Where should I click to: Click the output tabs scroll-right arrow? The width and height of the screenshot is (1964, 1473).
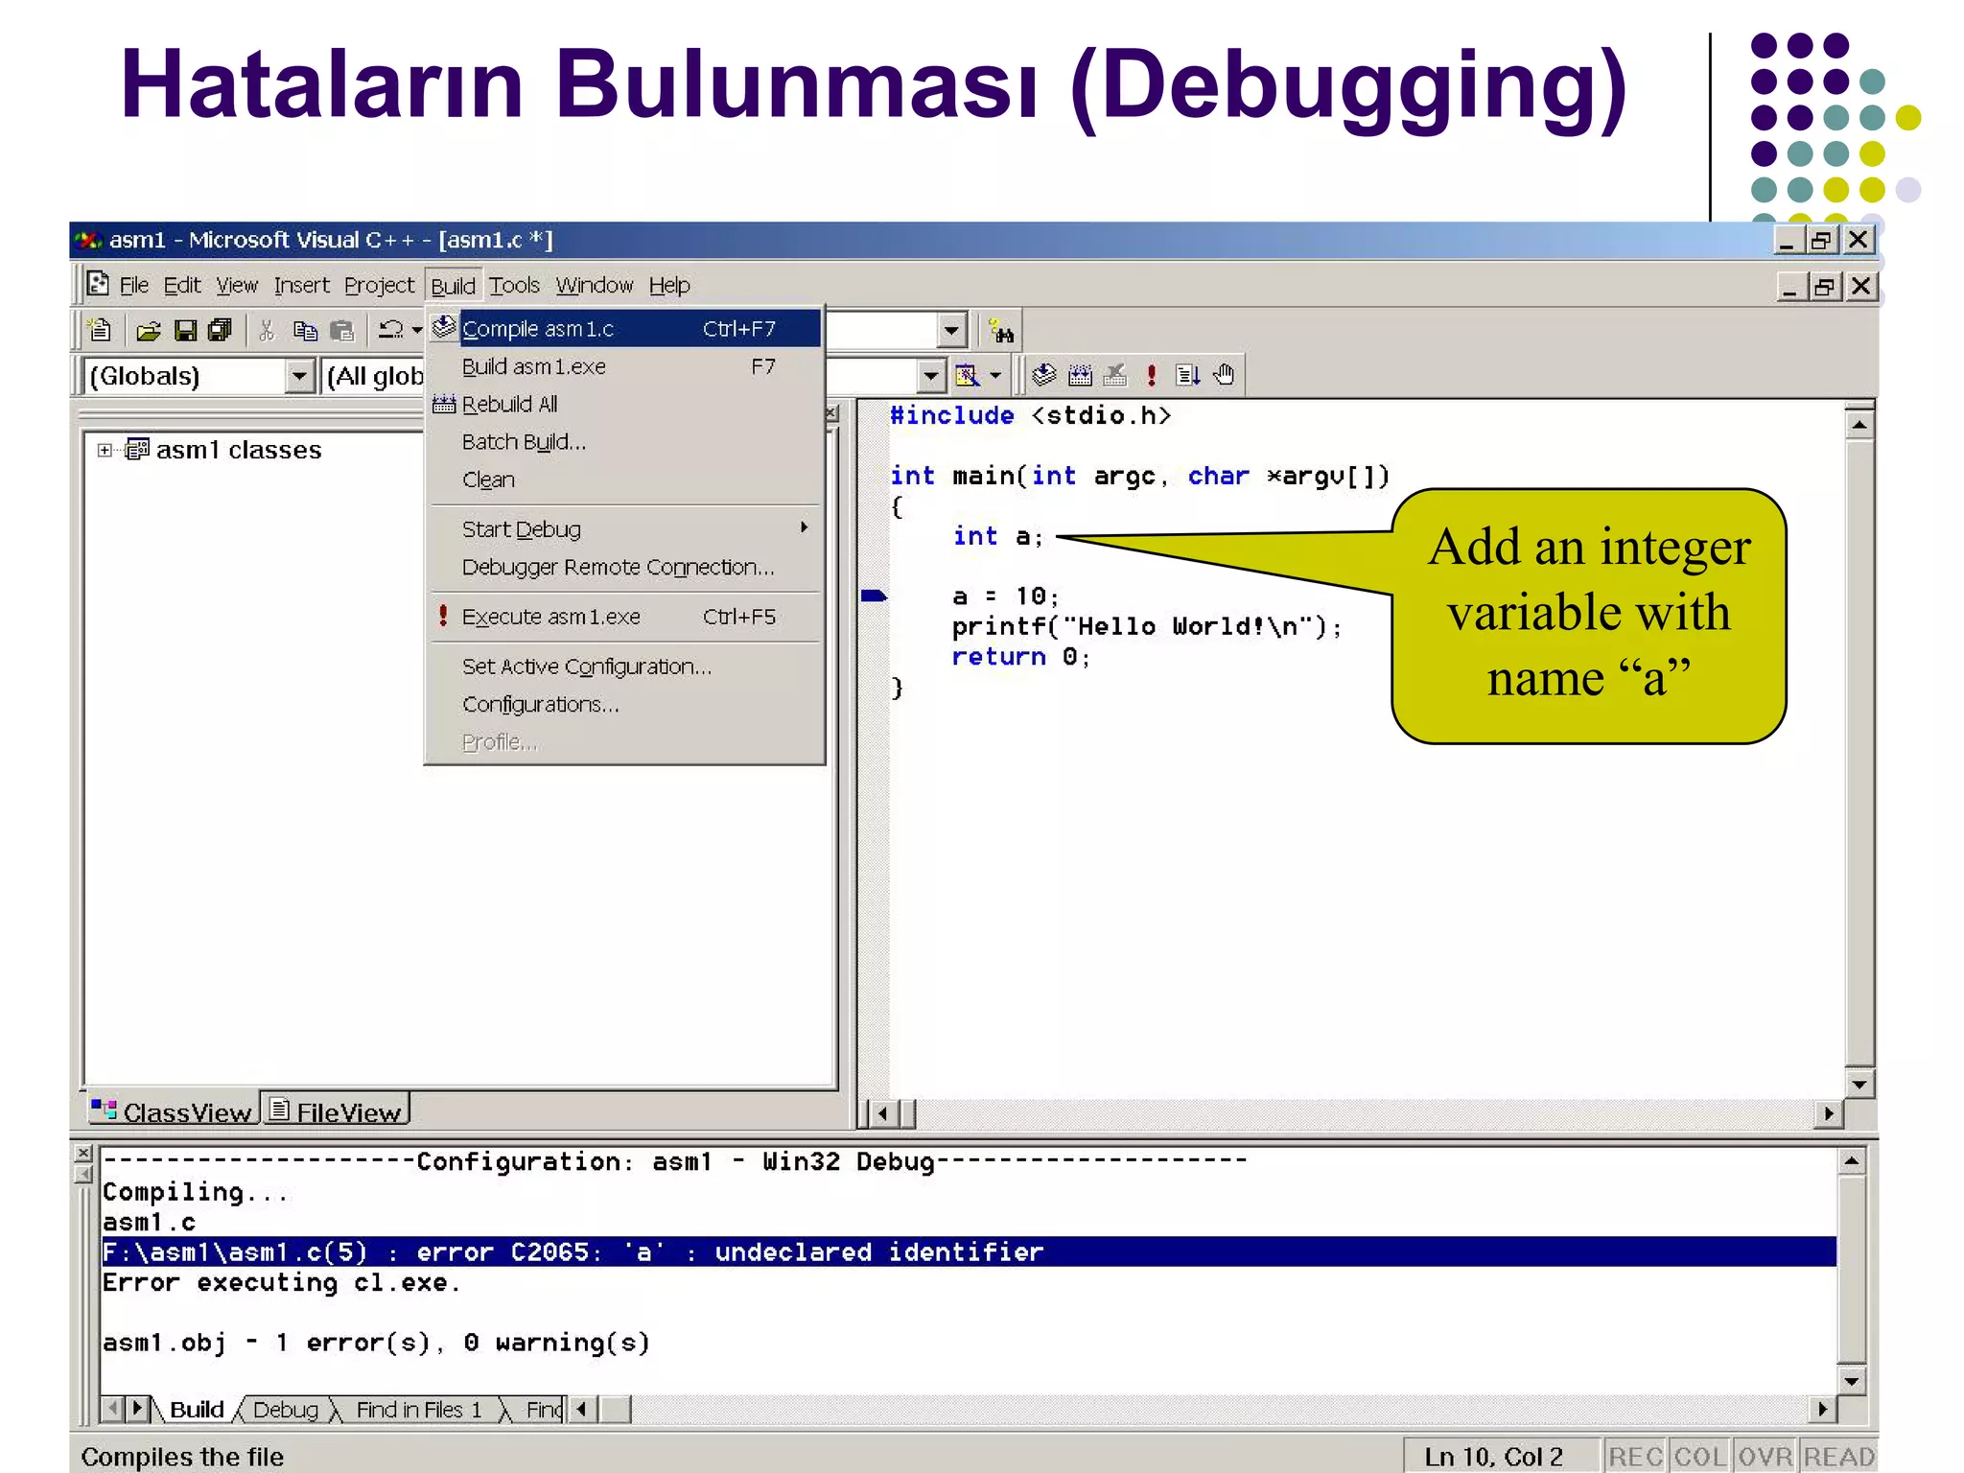coord(138,1409)
